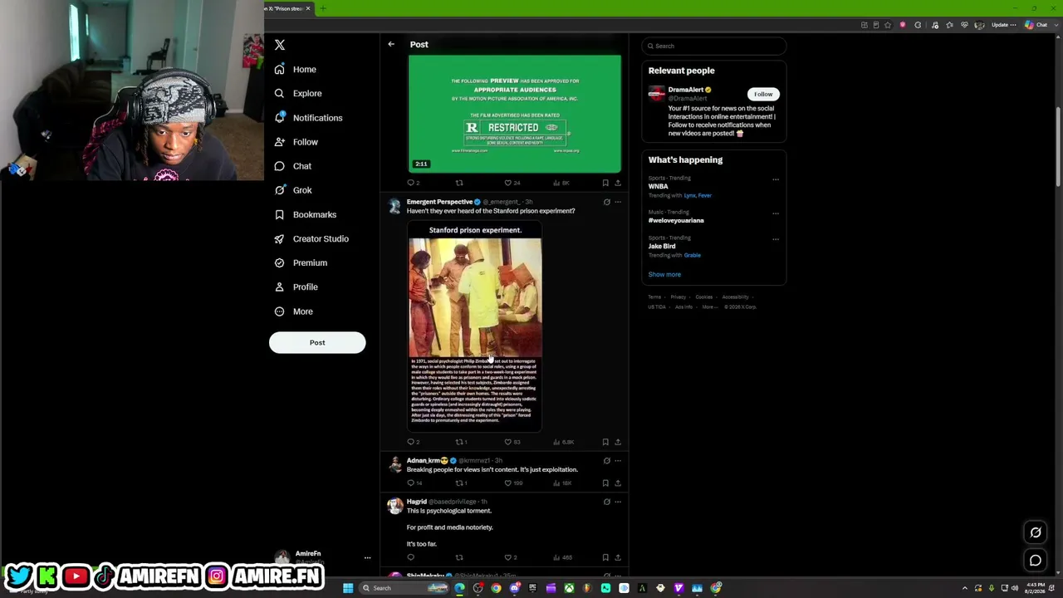Open options for the Jake Bird trend

(x=776, y=239)
